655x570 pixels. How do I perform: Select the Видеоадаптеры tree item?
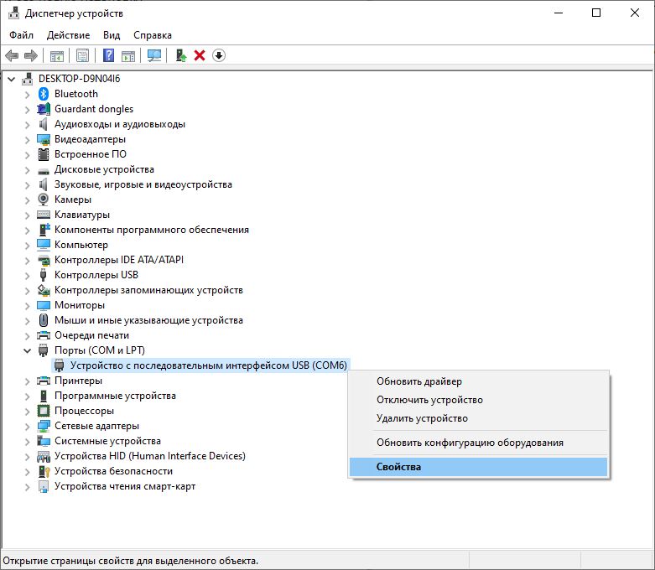tap(90, 139)
